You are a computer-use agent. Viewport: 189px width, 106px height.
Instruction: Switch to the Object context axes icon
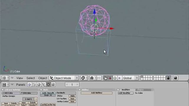44,85
